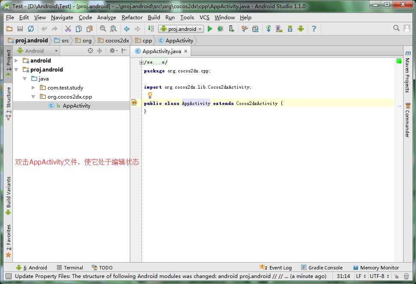The height and width of the screenshot is (284, 416).
Task: Click the scroll from source target icon
Action: tap(90, 51)
